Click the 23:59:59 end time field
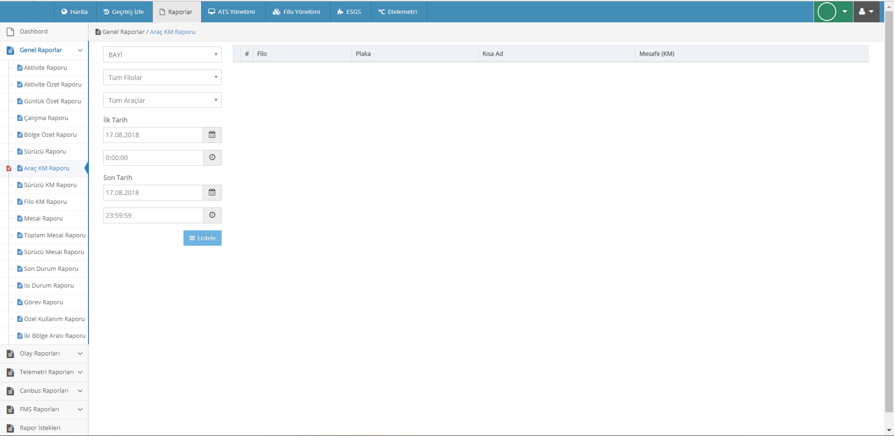Screen dimensions: 894x436 (x=153, y=215)
